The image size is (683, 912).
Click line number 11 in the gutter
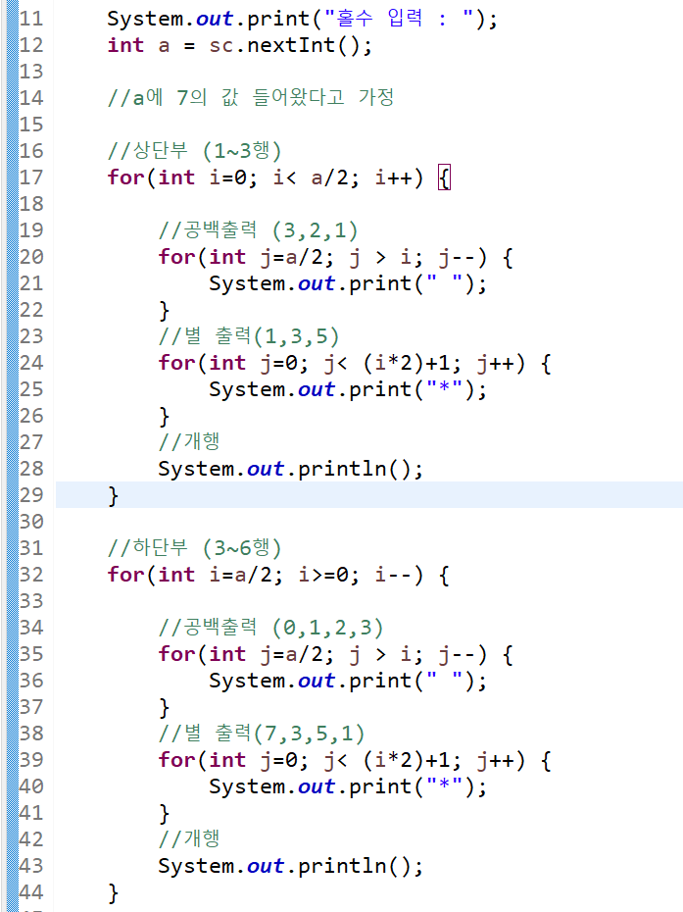tap(31, 19)
